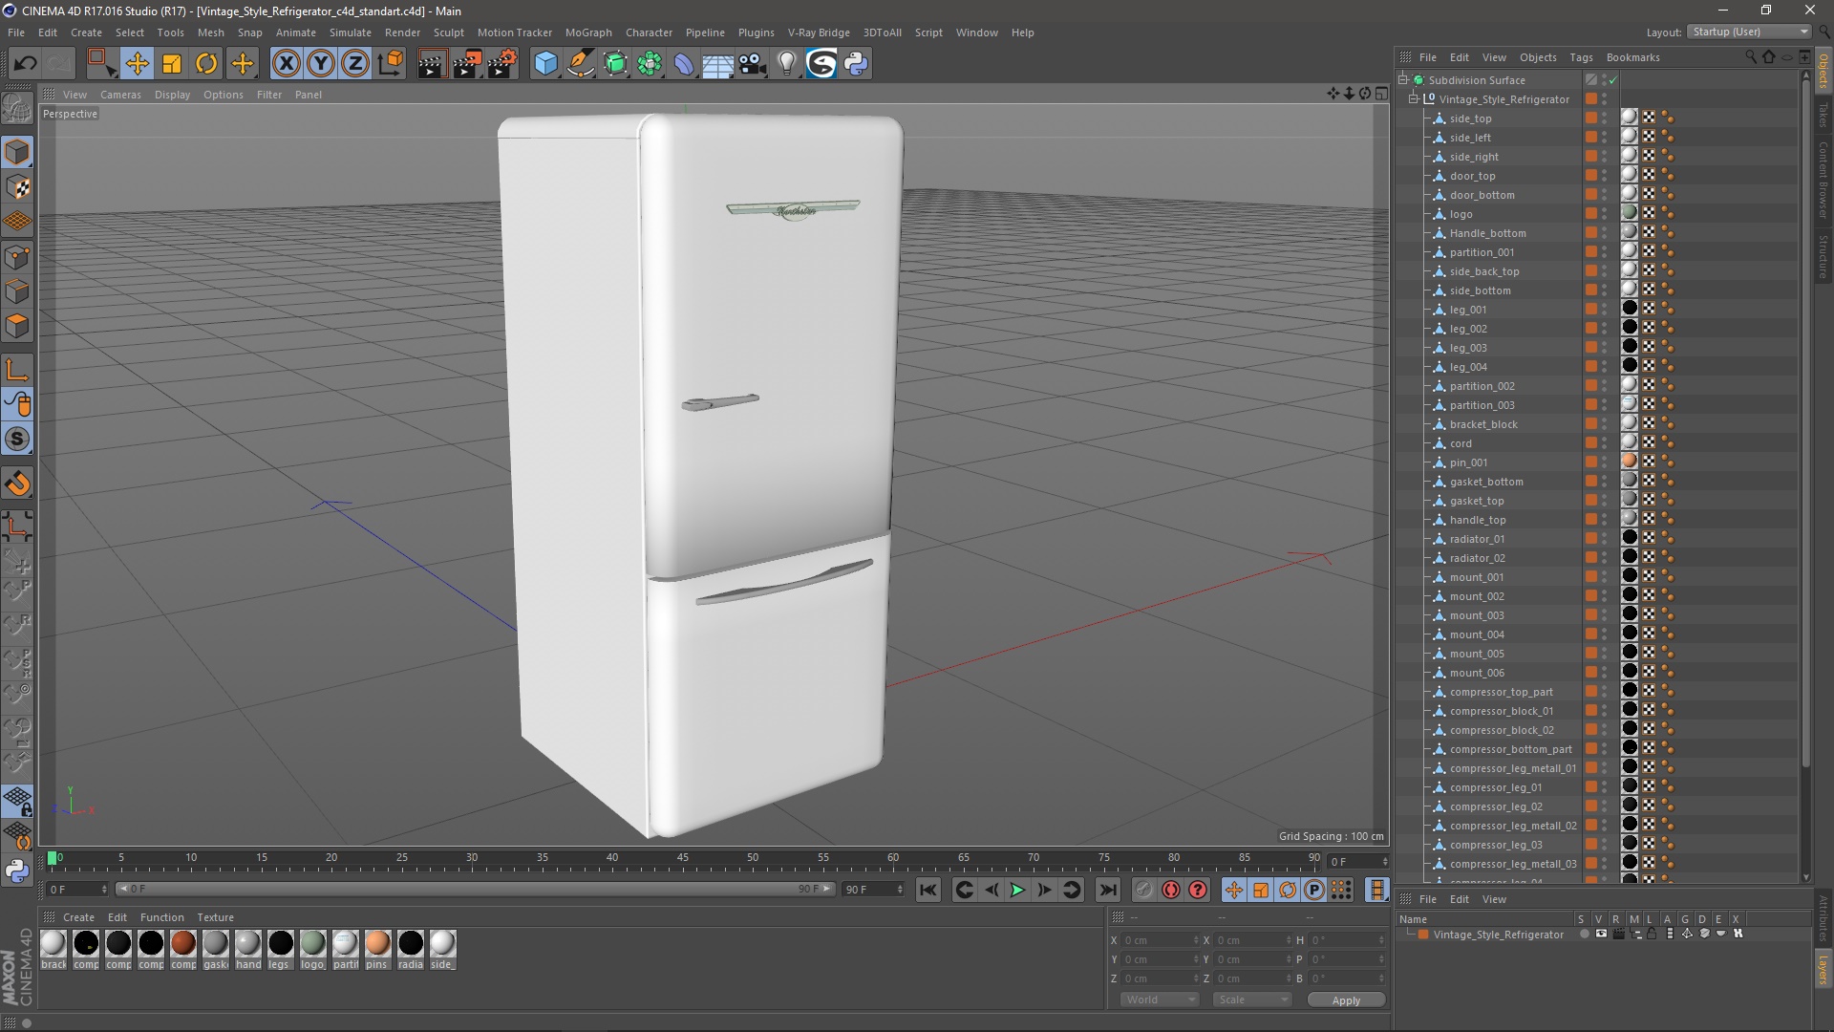Screen dimensions: 1834x1032
Task: Toggle Subdivision Surface enable checkmark
Action: (1613, 80)
